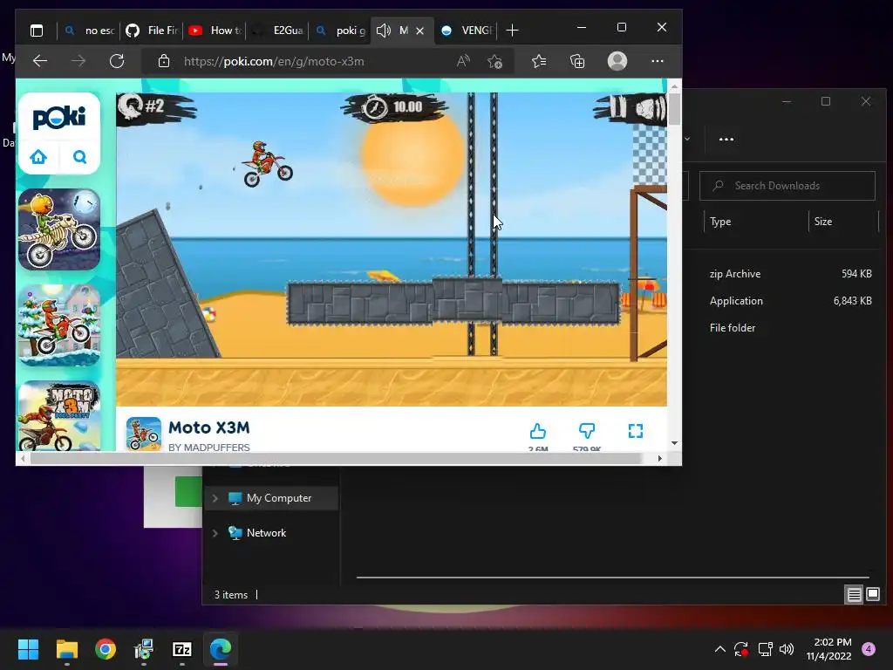Open the notification count badge
Viewport: 893px width, 670px height.
[869, 649]
